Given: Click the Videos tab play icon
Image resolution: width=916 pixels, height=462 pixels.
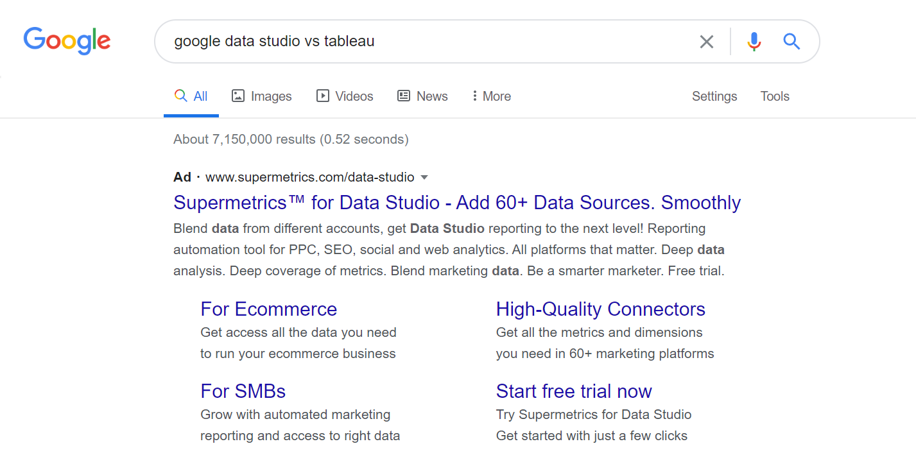Looking at the screenshot, I should point(323,96).
